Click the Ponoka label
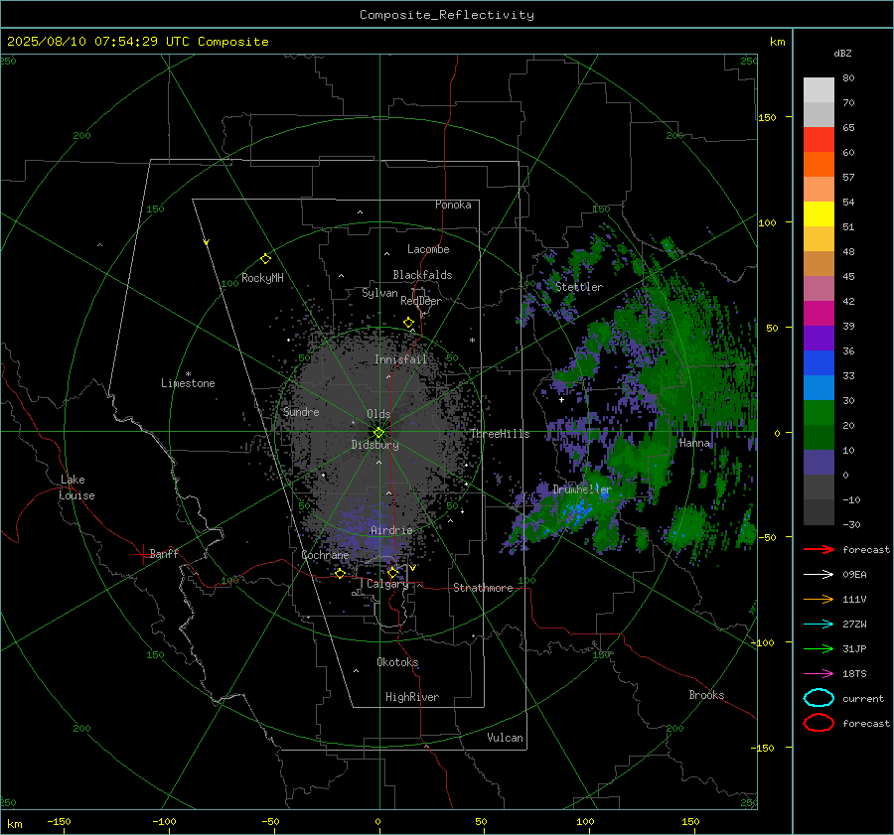Image resolution: width=894 pixels, height=835 pixels. tap(453, 205)
